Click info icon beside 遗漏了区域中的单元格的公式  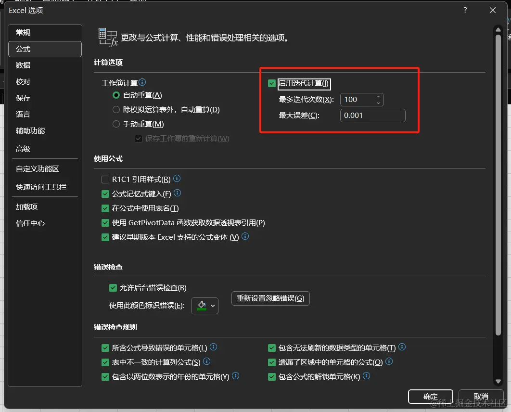pos(389,361)
